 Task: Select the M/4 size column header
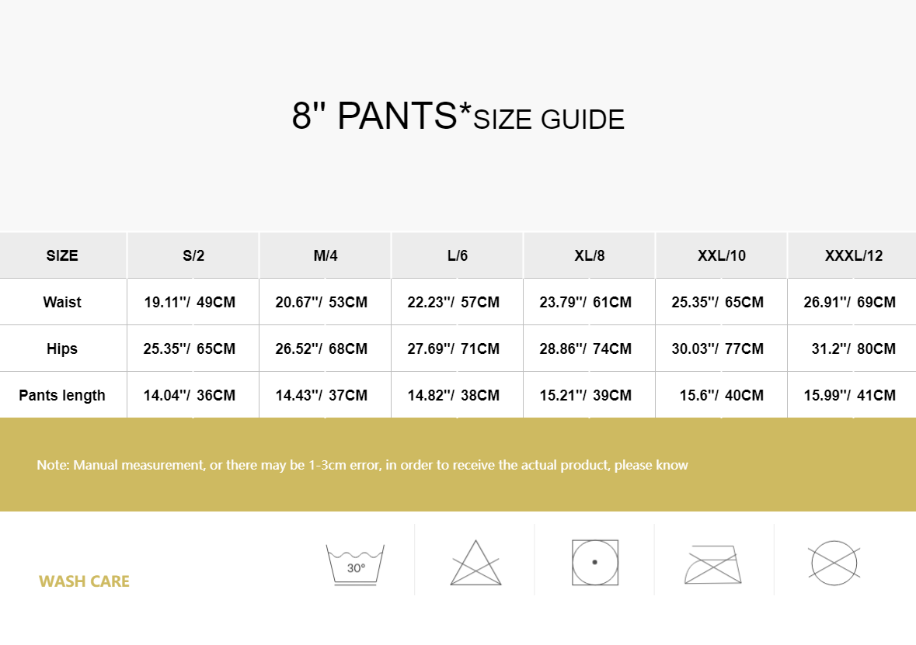pos(326,255)
